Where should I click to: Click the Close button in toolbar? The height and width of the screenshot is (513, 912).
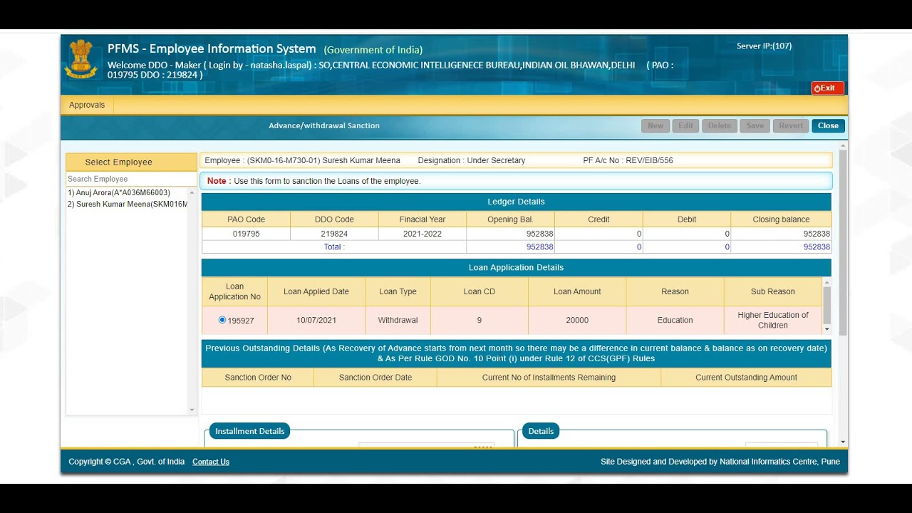tap(828, 125)
